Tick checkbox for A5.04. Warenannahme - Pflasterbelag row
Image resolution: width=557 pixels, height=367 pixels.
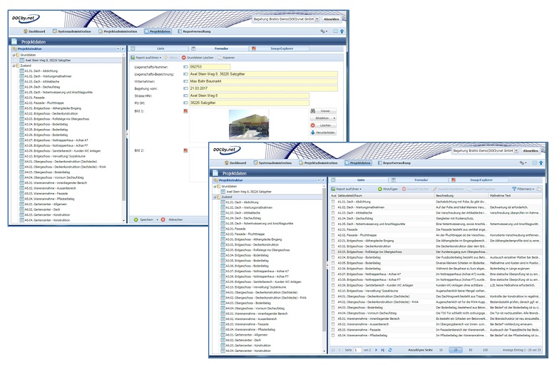pos(333,335)
